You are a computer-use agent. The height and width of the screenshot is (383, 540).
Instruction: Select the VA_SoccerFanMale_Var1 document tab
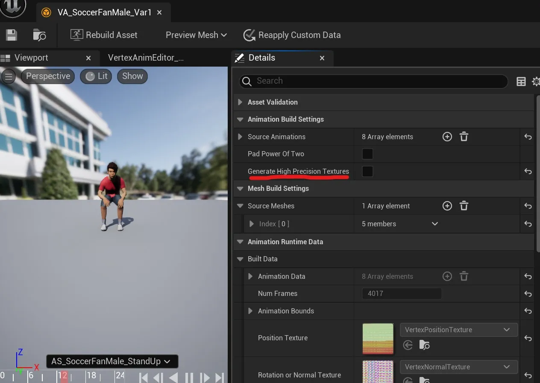104,12
